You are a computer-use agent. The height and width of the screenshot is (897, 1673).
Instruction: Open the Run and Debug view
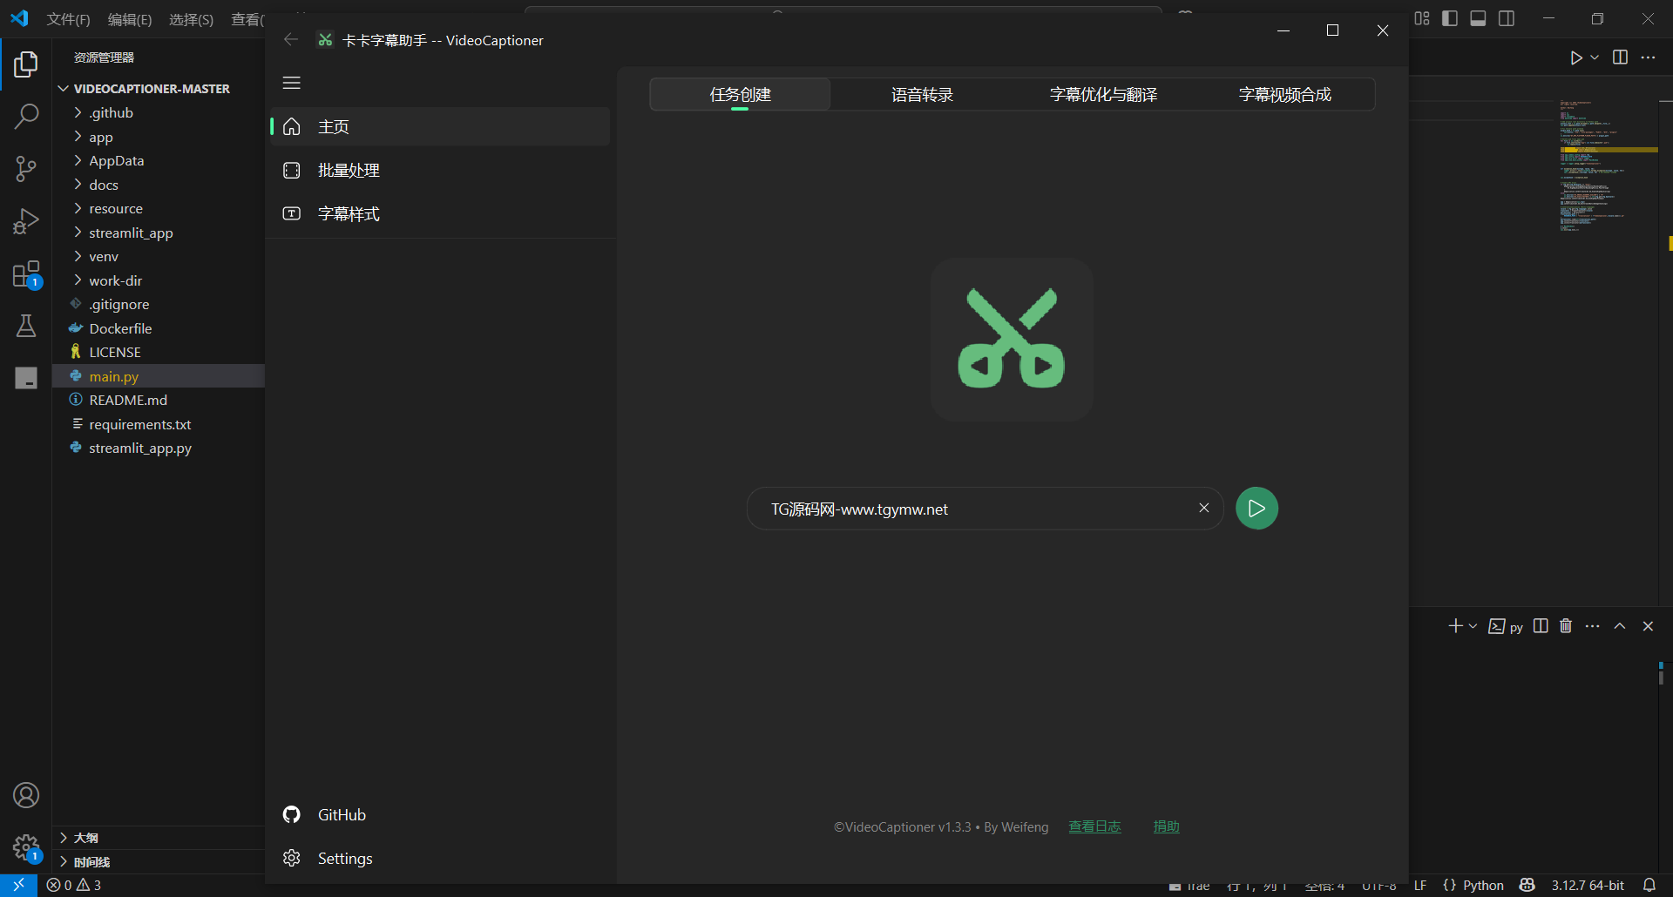tap(26, 221)
